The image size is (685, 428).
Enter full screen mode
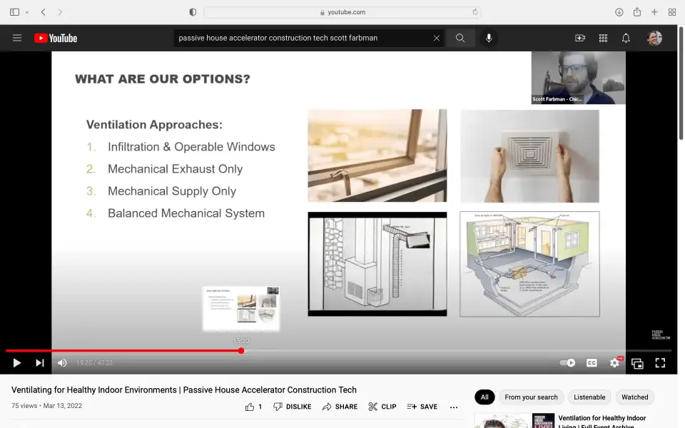point(660,363)
